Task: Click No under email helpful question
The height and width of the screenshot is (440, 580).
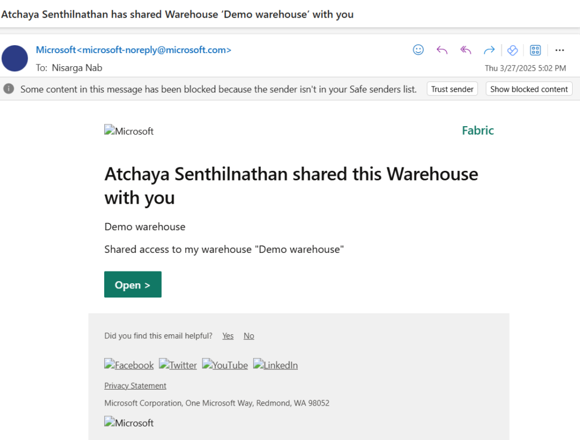Action: coord(249,335)
